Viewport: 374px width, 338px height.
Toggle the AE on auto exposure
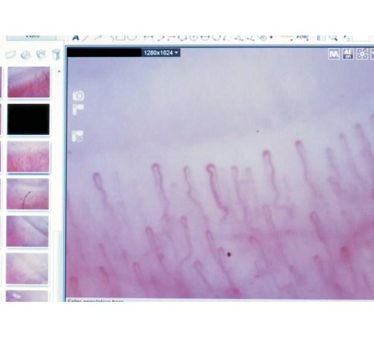coord(348,54)
